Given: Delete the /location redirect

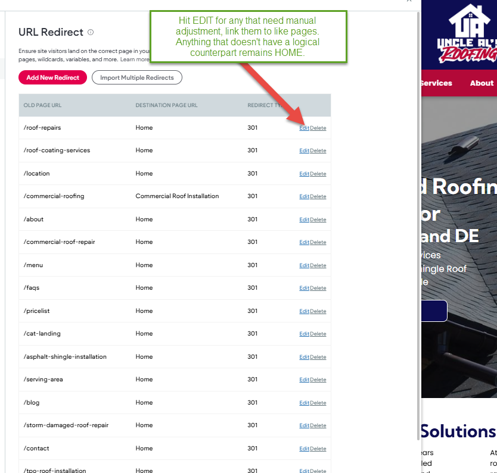Looking at the screenshot, I should [318, 174].
